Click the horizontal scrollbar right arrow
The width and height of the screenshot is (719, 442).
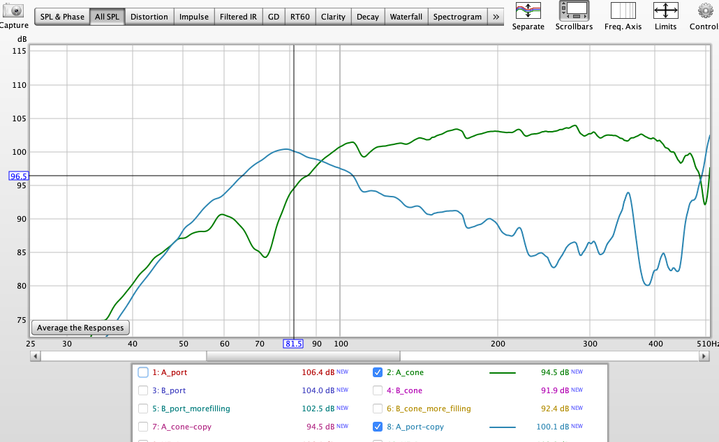(x=704, y=356)
